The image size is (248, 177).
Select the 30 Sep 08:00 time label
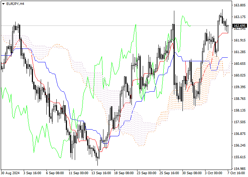tap(192, 173)
